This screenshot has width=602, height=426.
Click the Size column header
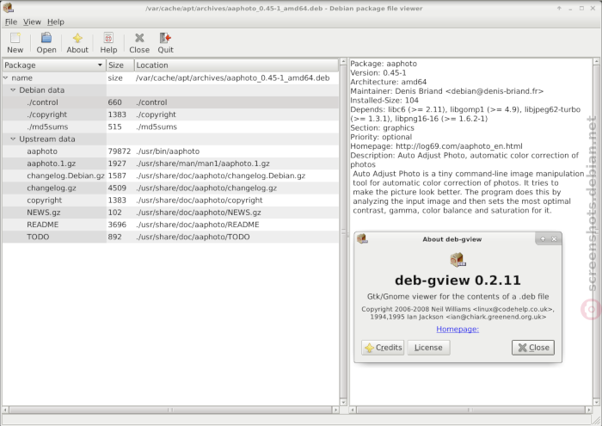pos(120,65)
